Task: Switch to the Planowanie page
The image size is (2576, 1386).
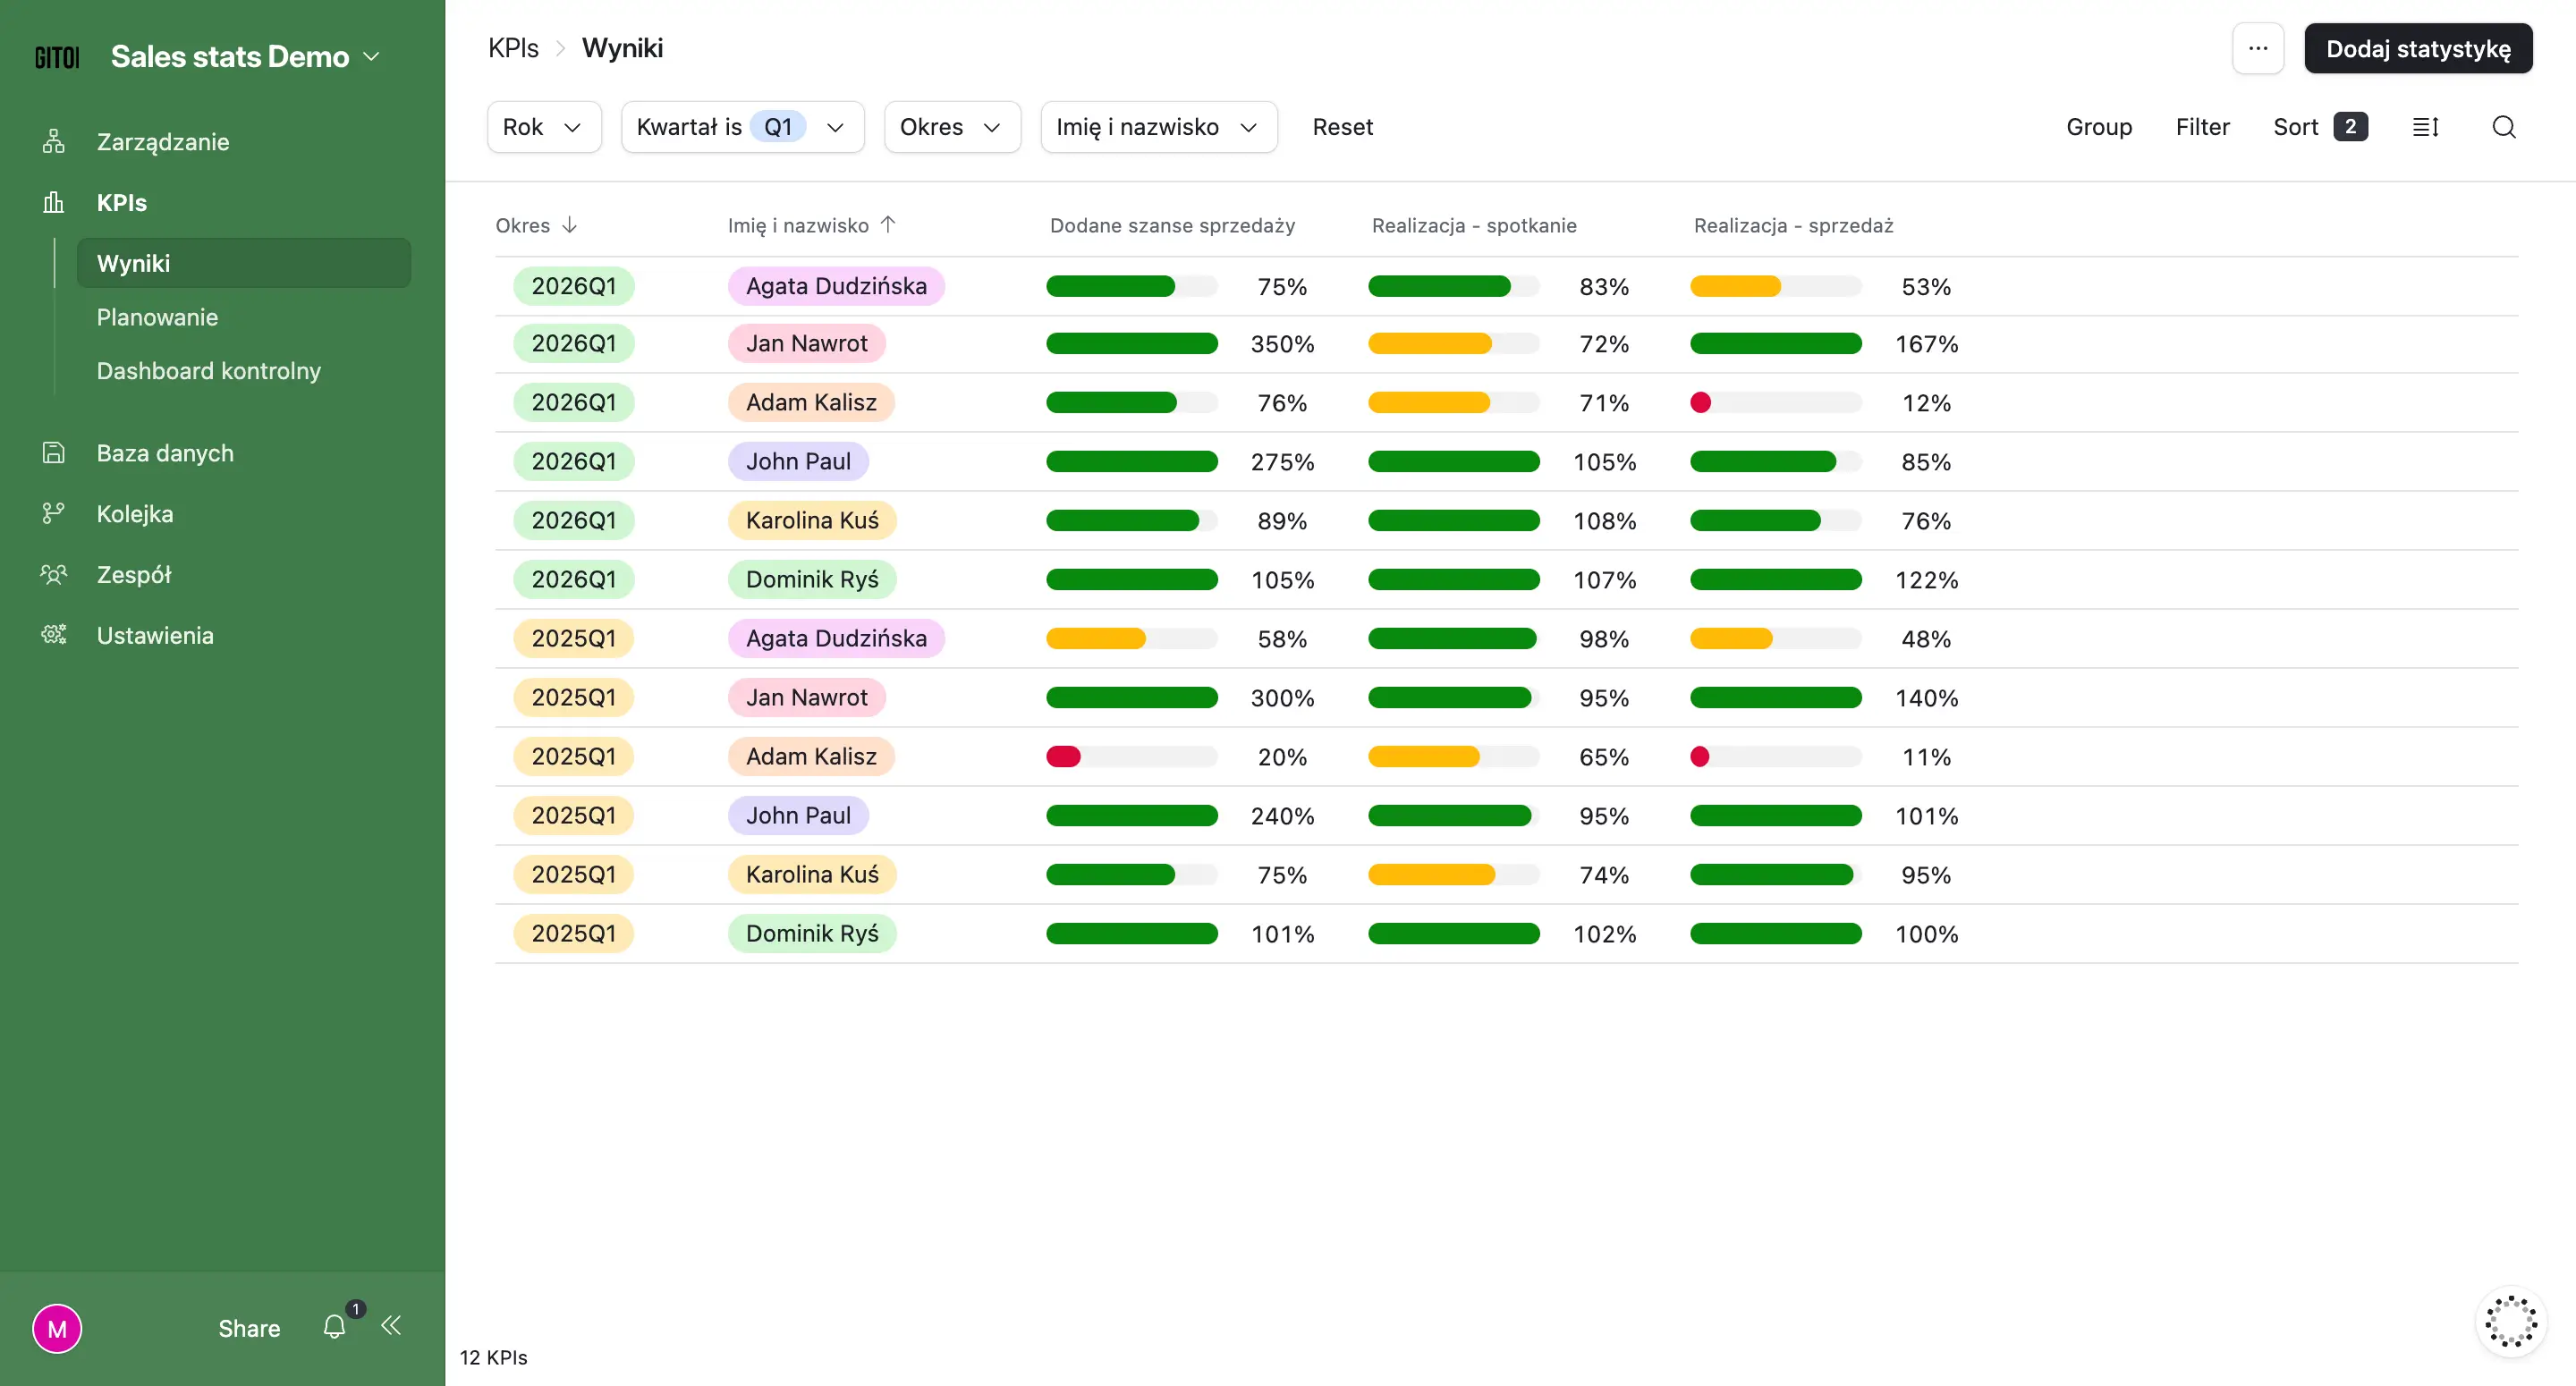Action: (157, 317)
